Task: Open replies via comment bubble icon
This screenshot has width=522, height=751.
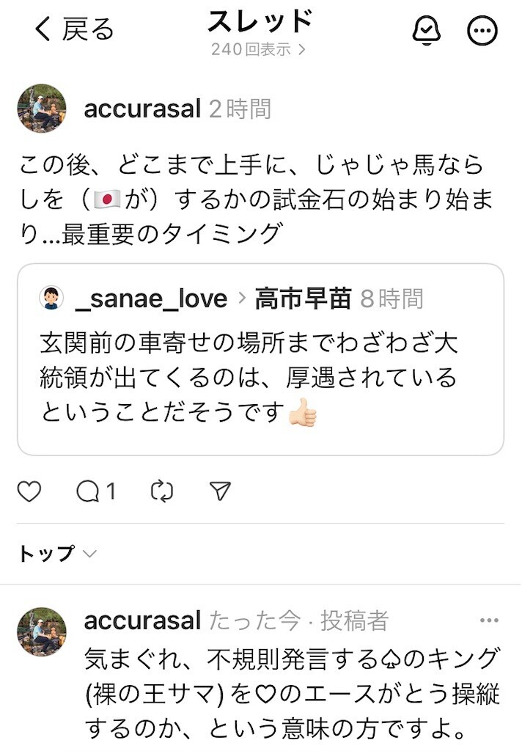Action: pos(88,491)
